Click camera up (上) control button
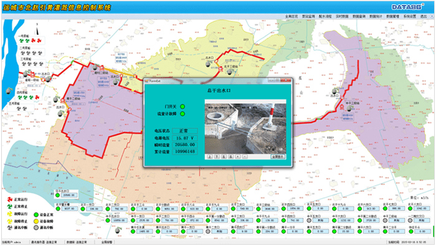The image size is (436, 246). [x=210, y=157]
